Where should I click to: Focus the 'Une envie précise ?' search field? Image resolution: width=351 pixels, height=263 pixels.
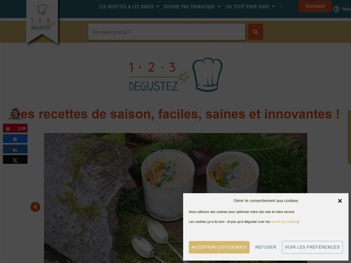(x=167, y=32)
